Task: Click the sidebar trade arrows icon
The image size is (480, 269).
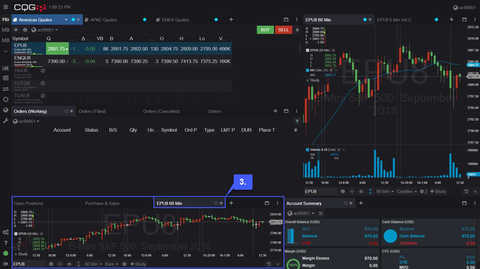Action: [x=5, y=89]
